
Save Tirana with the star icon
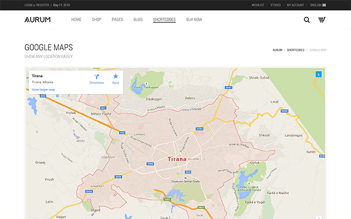tap(116, 77)
